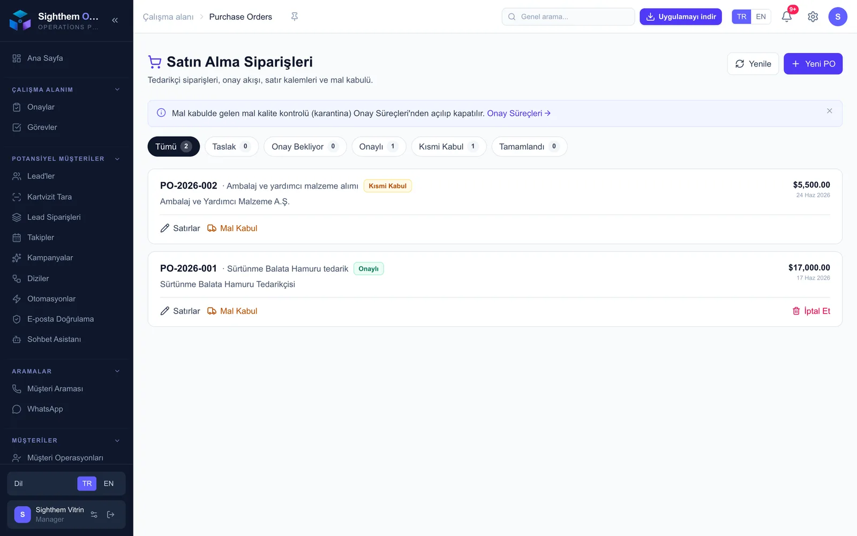Viewport: 857px width, 536px height.
Task: Open Onaylar clipboard icon in sidebar
Action: click(17, 107)
